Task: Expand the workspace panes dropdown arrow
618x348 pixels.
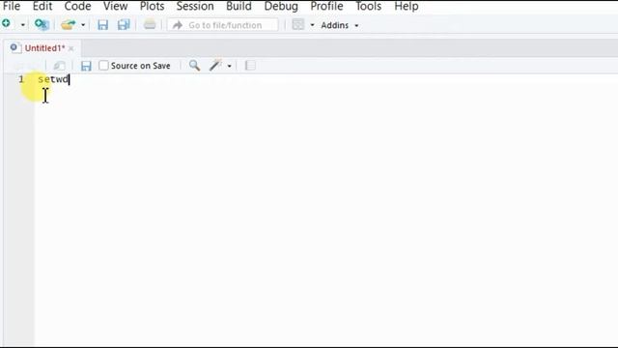Action: tap(312, 25)
